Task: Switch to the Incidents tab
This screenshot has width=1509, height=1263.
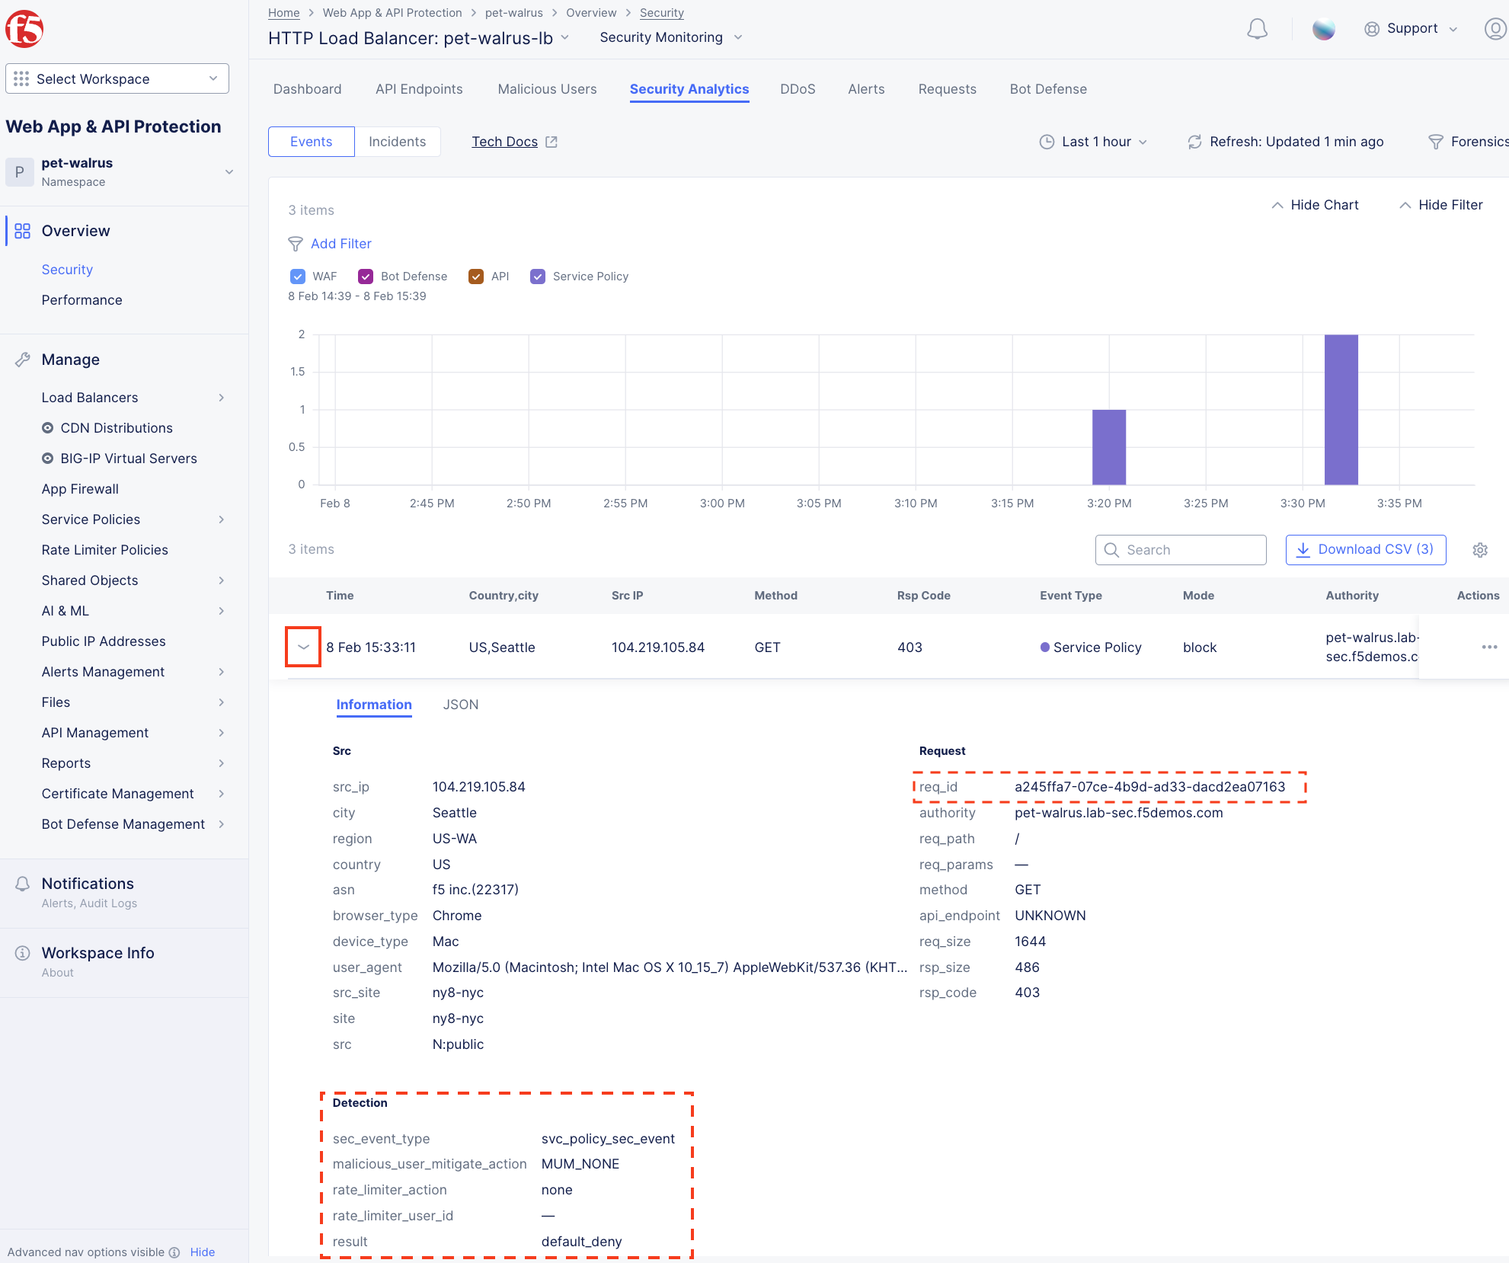Action: (x=397, y=142)
